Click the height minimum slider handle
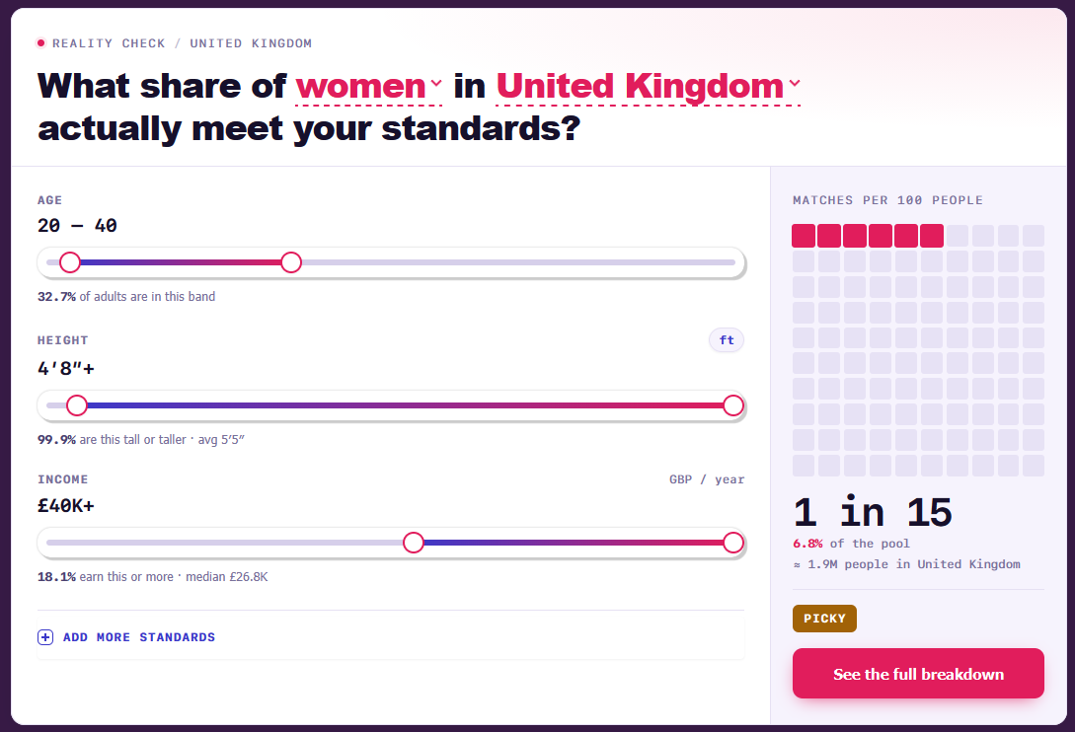This screenshot has height=732, width=1075. pyautogui.click(x=77, y=405)
